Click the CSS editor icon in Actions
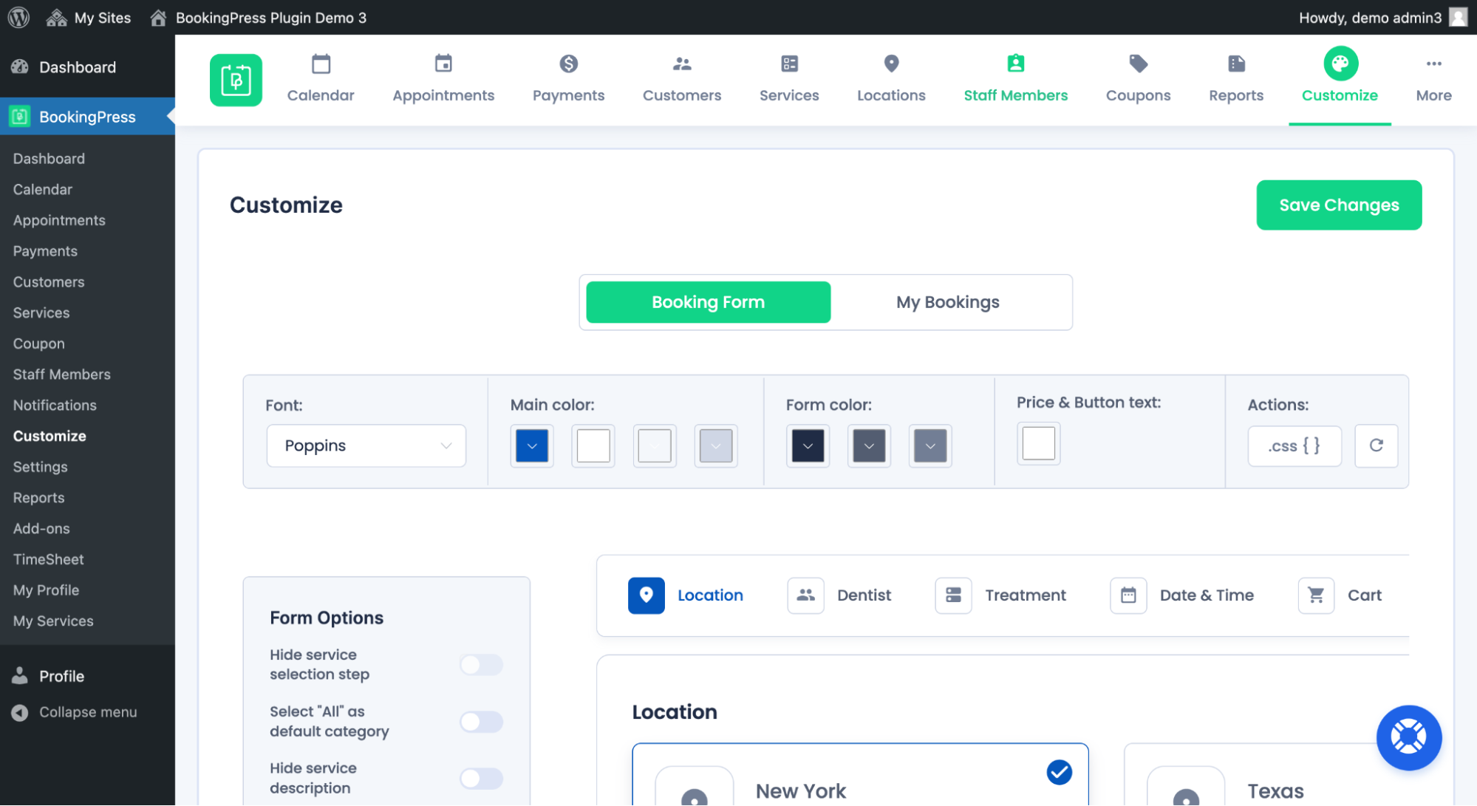 coord(1294,445)
